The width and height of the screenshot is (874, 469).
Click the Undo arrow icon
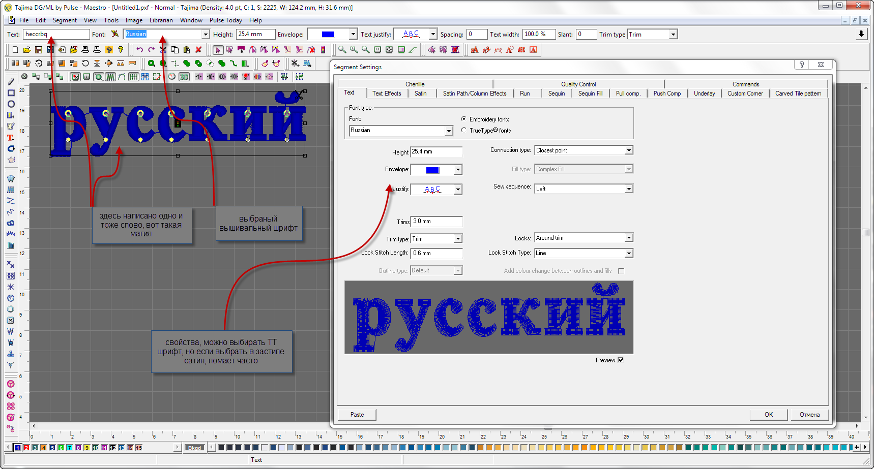pos(139,50)
